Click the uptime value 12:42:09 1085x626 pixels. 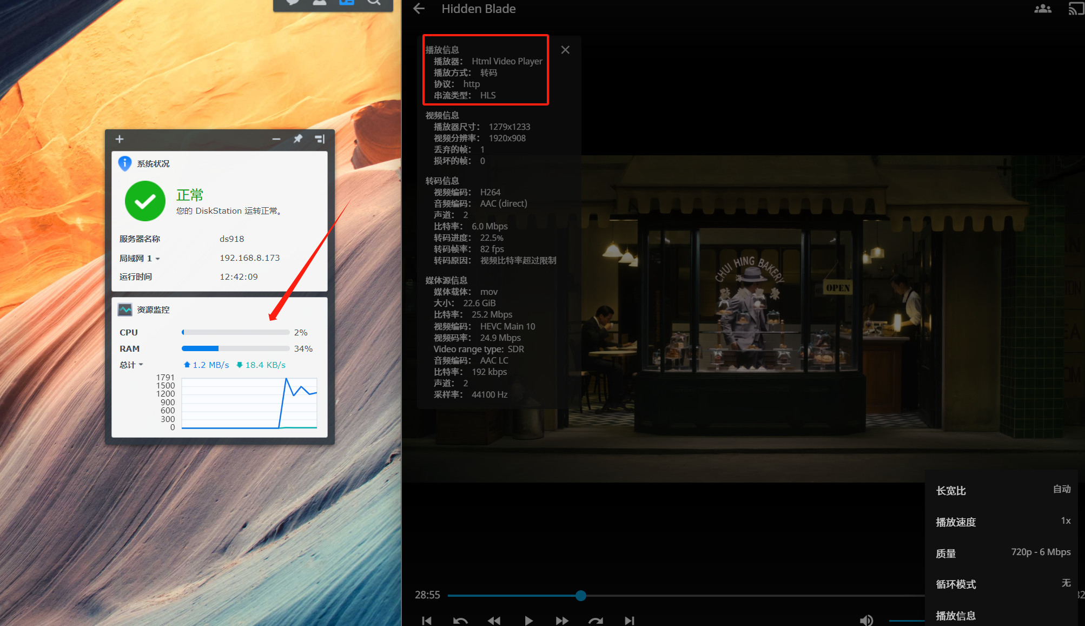(239, 277)
